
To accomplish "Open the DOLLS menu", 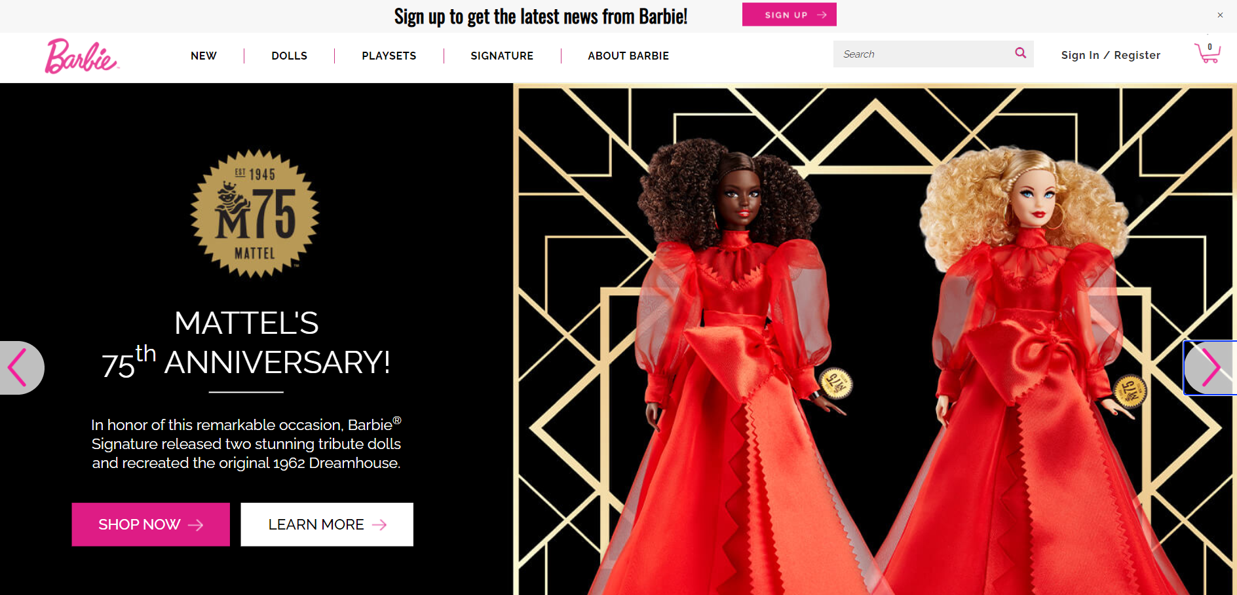I will (289, 56).
